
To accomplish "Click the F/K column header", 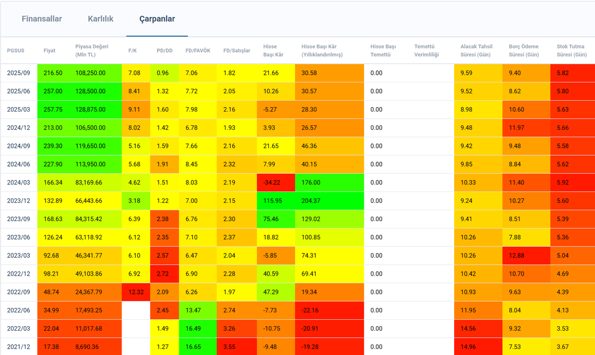I will coord(132,51).
